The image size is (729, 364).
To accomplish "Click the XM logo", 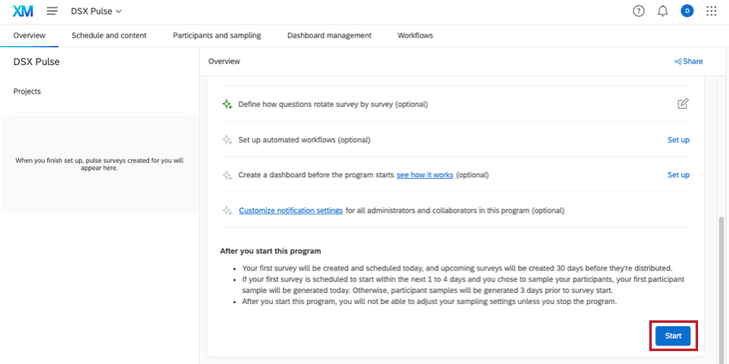I will [x=21, y=11].
